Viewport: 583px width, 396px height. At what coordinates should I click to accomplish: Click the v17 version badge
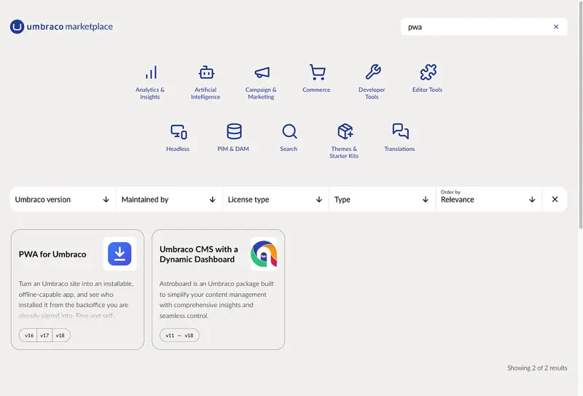[x=44, y=335]
